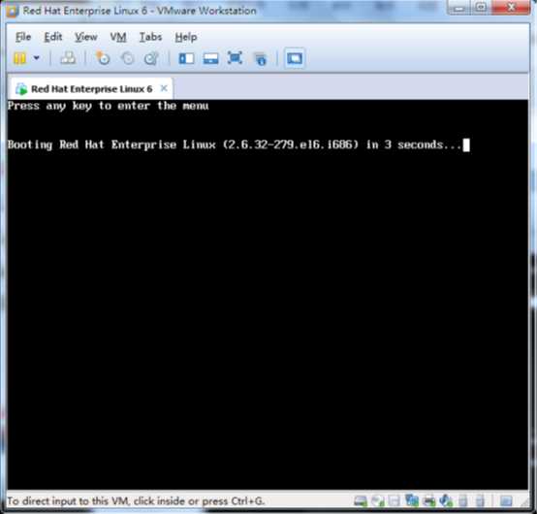Click the Revert to snapshot icon
537x514 pixels.
pyautogui.click(x=127, y=58)
